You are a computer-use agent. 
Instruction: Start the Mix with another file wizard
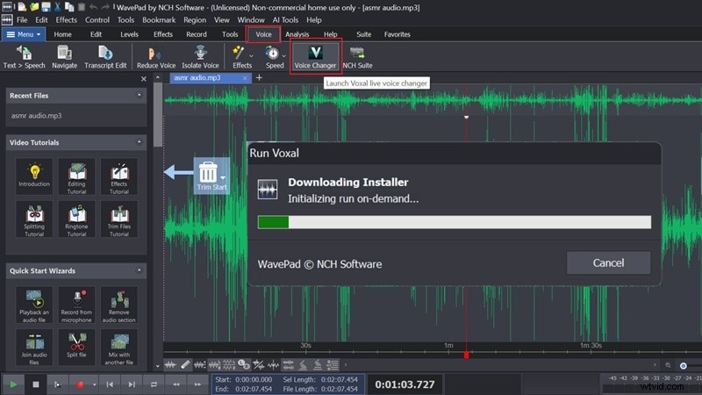point(119,348)
